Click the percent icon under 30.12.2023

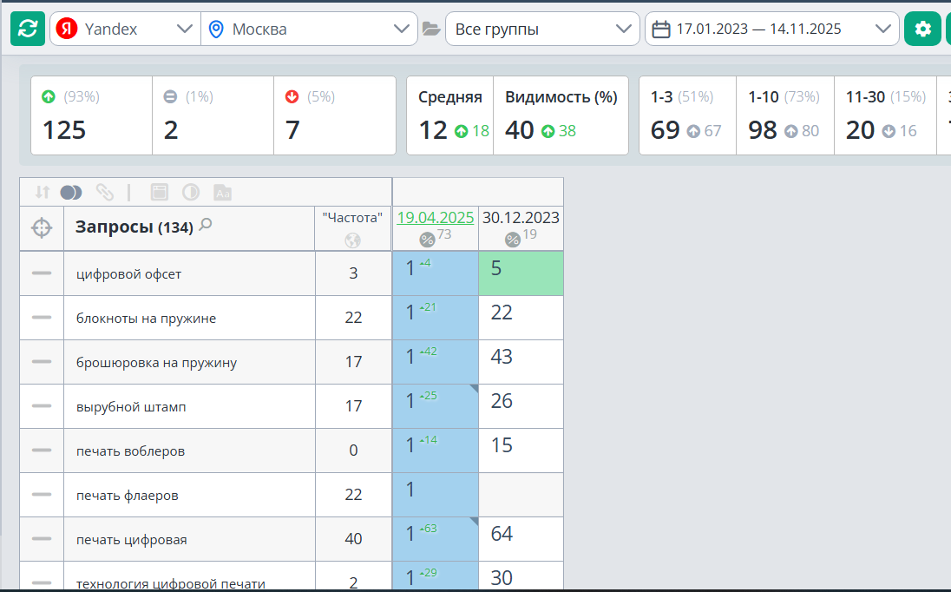[513, 240]
